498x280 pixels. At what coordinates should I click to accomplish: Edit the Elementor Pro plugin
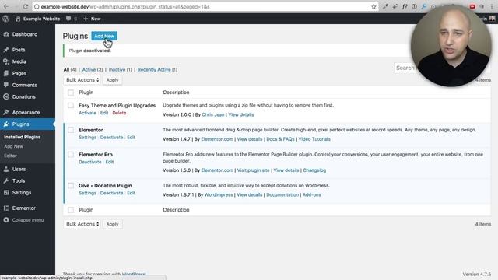click(110, 162)
